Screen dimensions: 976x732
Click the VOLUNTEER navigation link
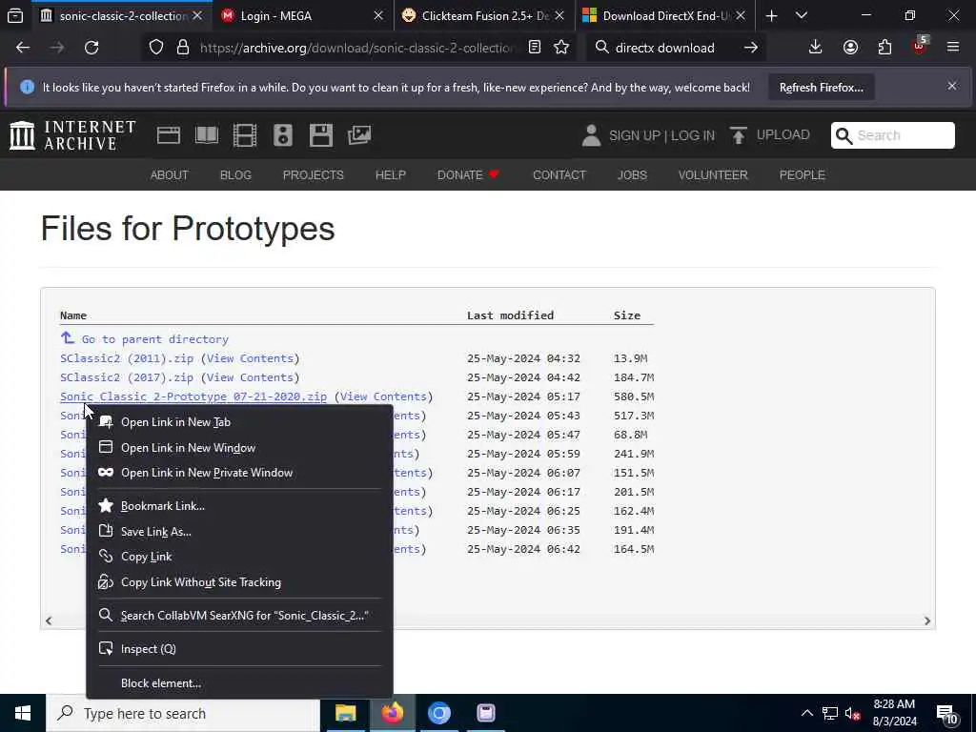tap(713, 175)
